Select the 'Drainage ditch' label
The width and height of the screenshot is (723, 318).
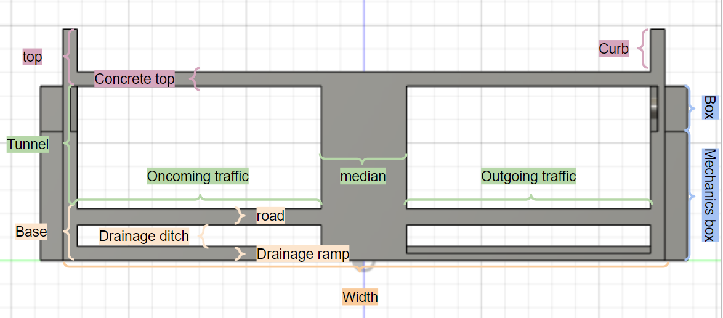click(144, 236)
